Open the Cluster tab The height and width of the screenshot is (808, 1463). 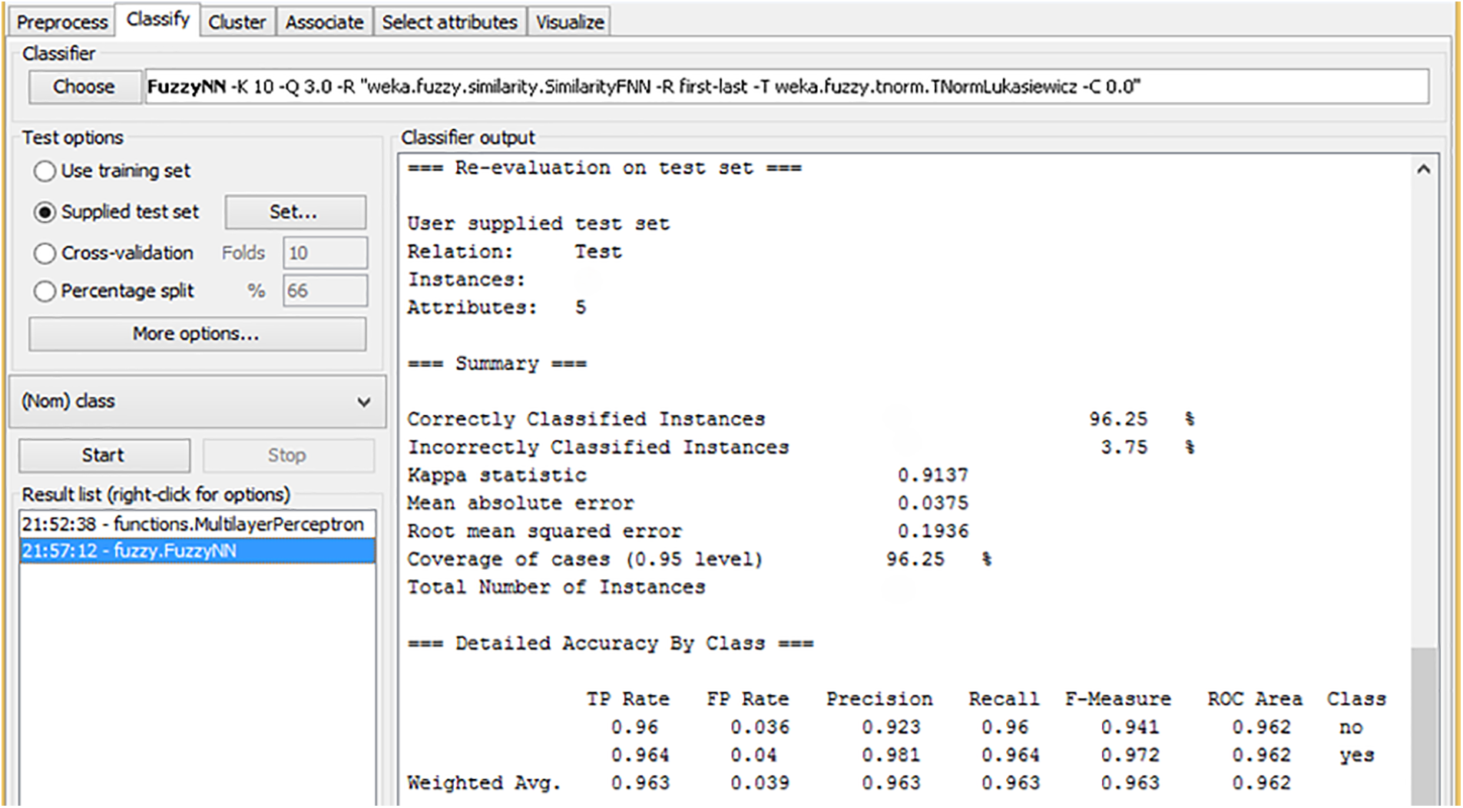237,22
